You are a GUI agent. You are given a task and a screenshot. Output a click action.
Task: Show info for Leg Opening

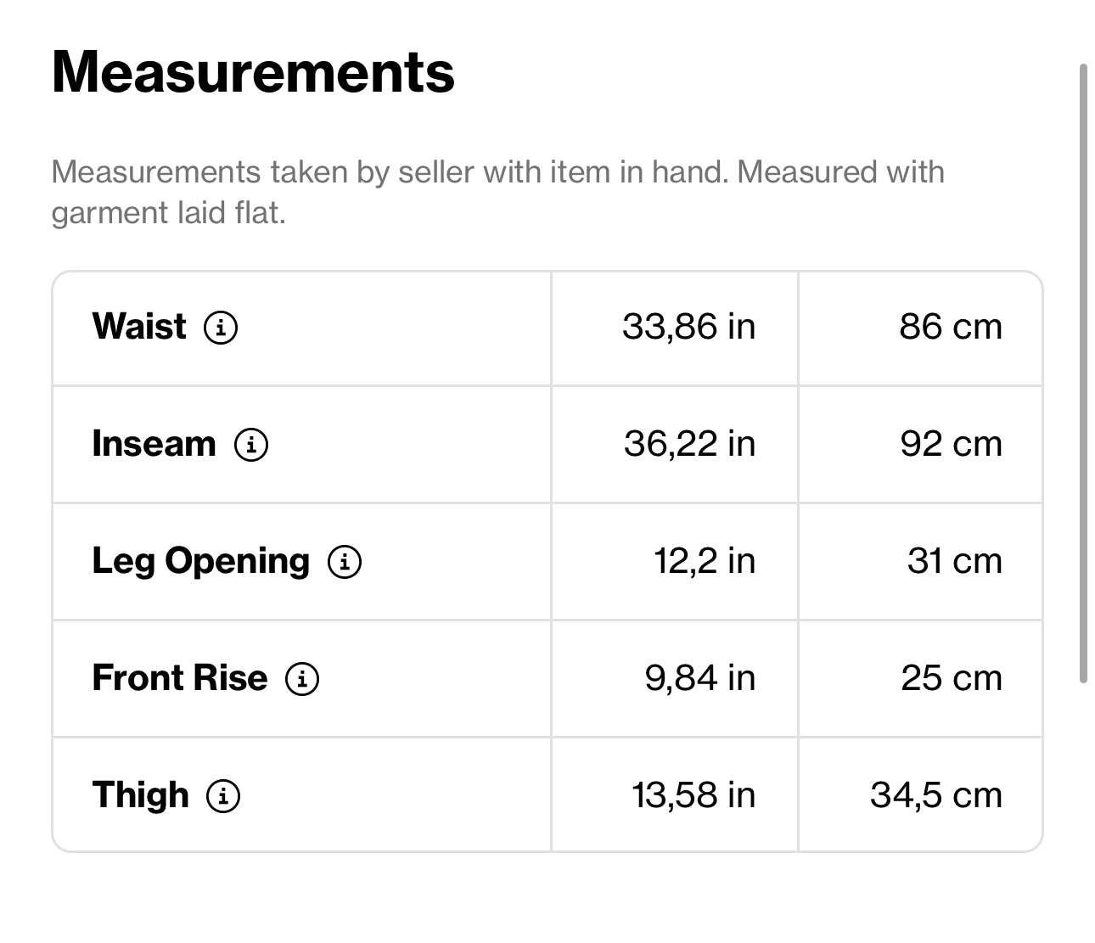[x=345, y=561]
